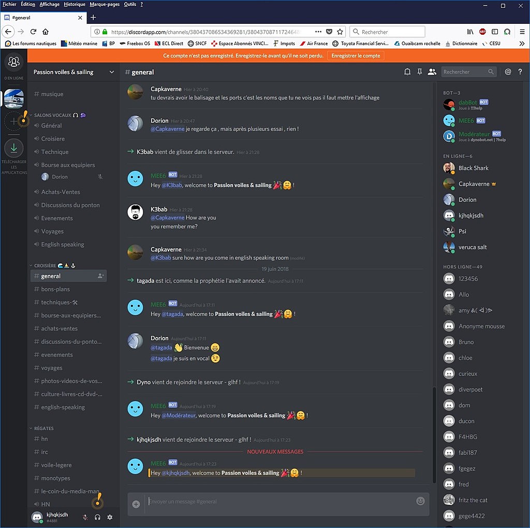The image size is (530, 528).
Task: Open Météo marine bookmark
Action: (79, 43)
